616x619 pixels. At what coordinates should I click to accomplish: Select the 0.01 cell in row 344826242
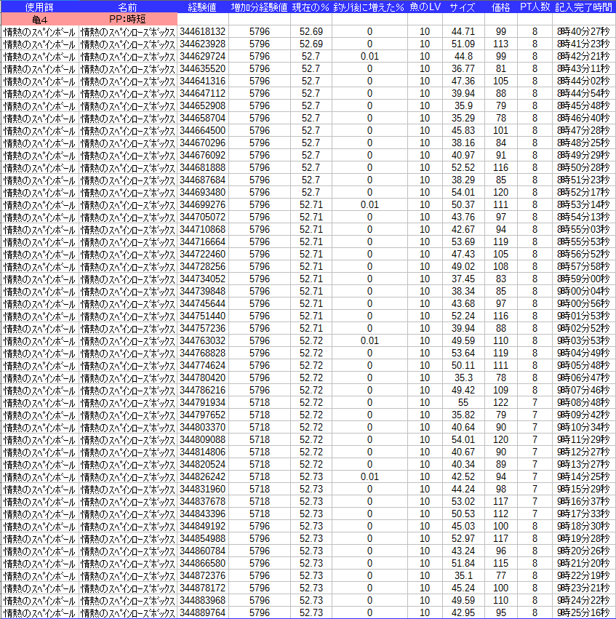(369, 476)
